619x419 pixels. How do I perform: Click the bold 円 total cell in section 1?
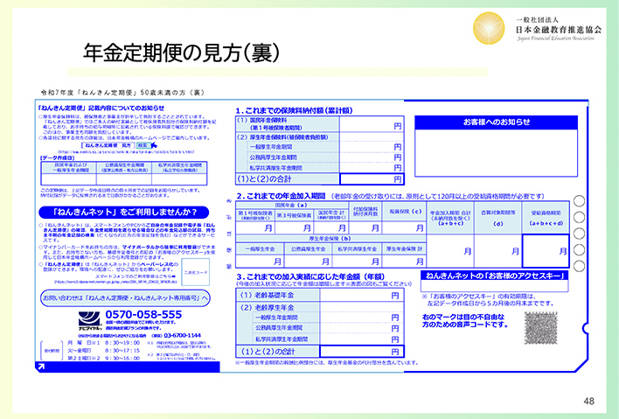[372, 179]
